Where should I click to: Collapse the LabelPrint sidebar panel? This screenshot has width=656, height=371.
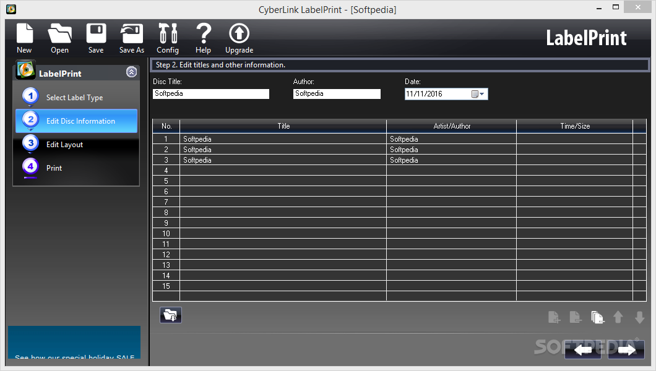tap(131, 72)
